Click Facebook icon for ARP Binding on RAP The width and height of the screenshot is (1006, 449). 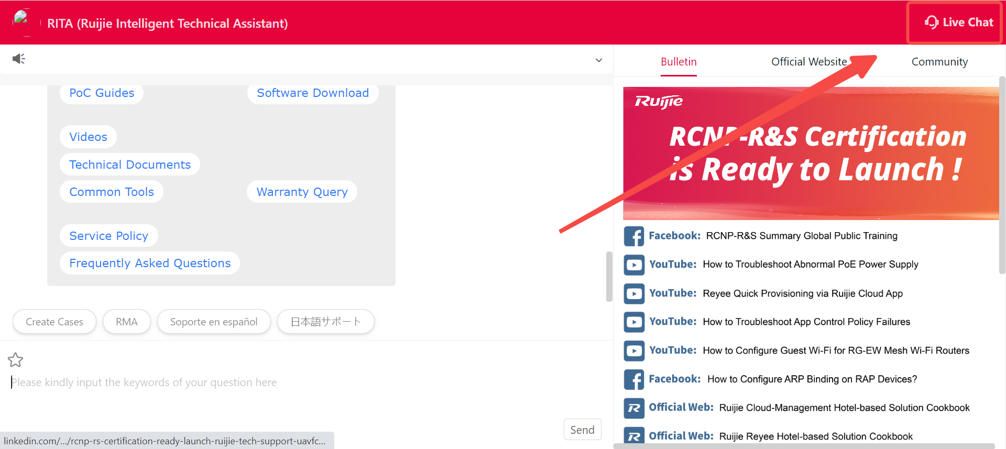tap(634, 379)
